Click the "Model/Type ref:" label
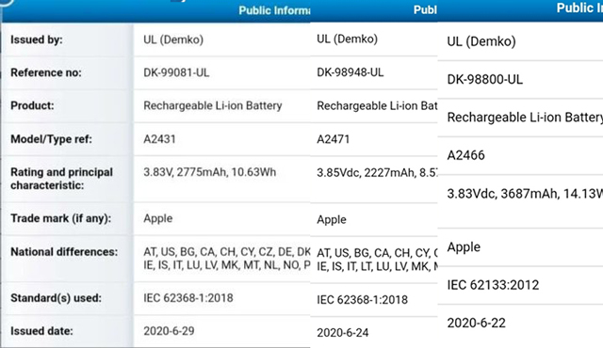Screen dimensions: 603x348 [51, 139]
